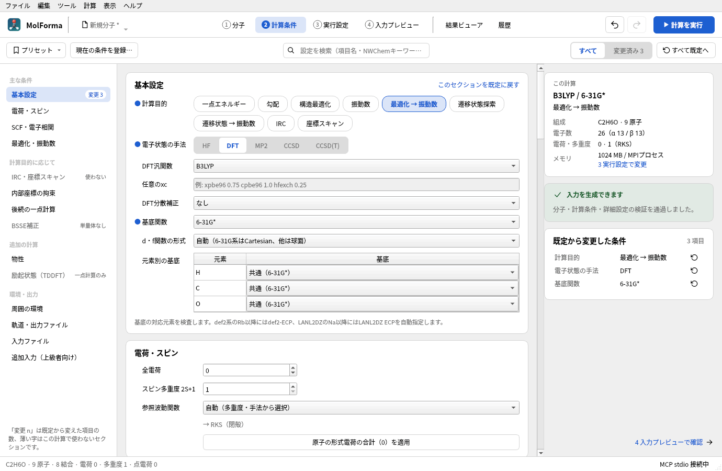Image resolution: width=722 pixels, height=471 pixels.
Task: Follow the 実行設定で変更 link
Action: point(623,164)
